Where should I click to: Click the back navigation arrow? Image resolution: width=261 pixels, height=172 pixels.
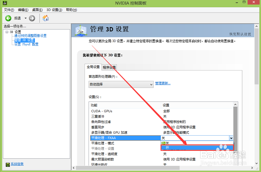8,18
